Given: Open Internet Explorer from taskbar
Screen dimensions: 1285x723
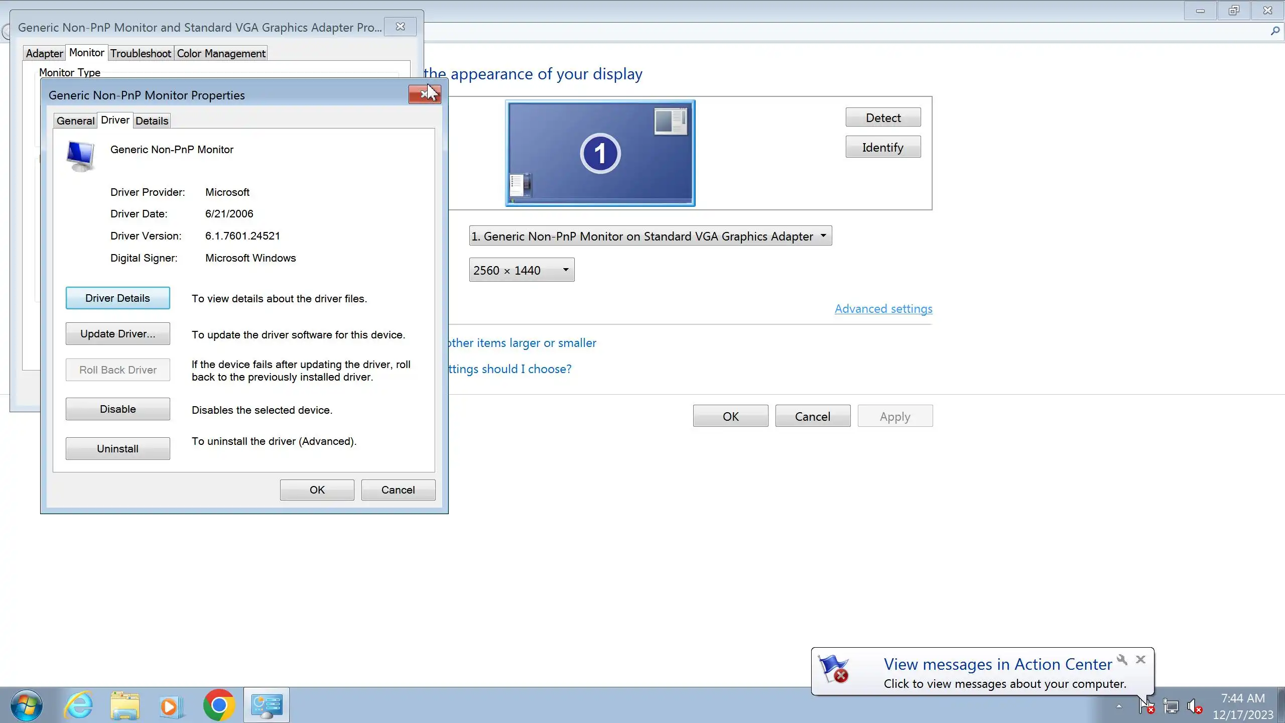Looking at the screenshot, I should [x=79, y=705].
